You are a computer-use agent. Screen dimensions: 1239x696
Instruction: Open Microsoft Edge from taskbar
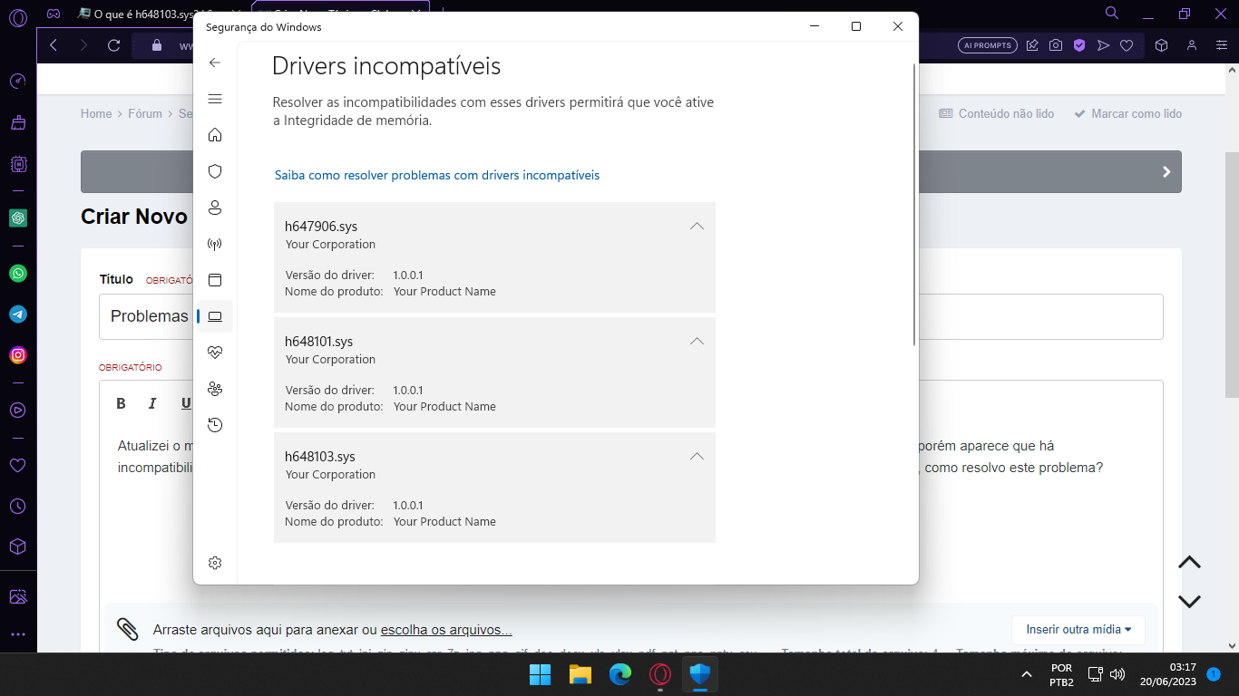pyautogui.click(x=620, y=674)
